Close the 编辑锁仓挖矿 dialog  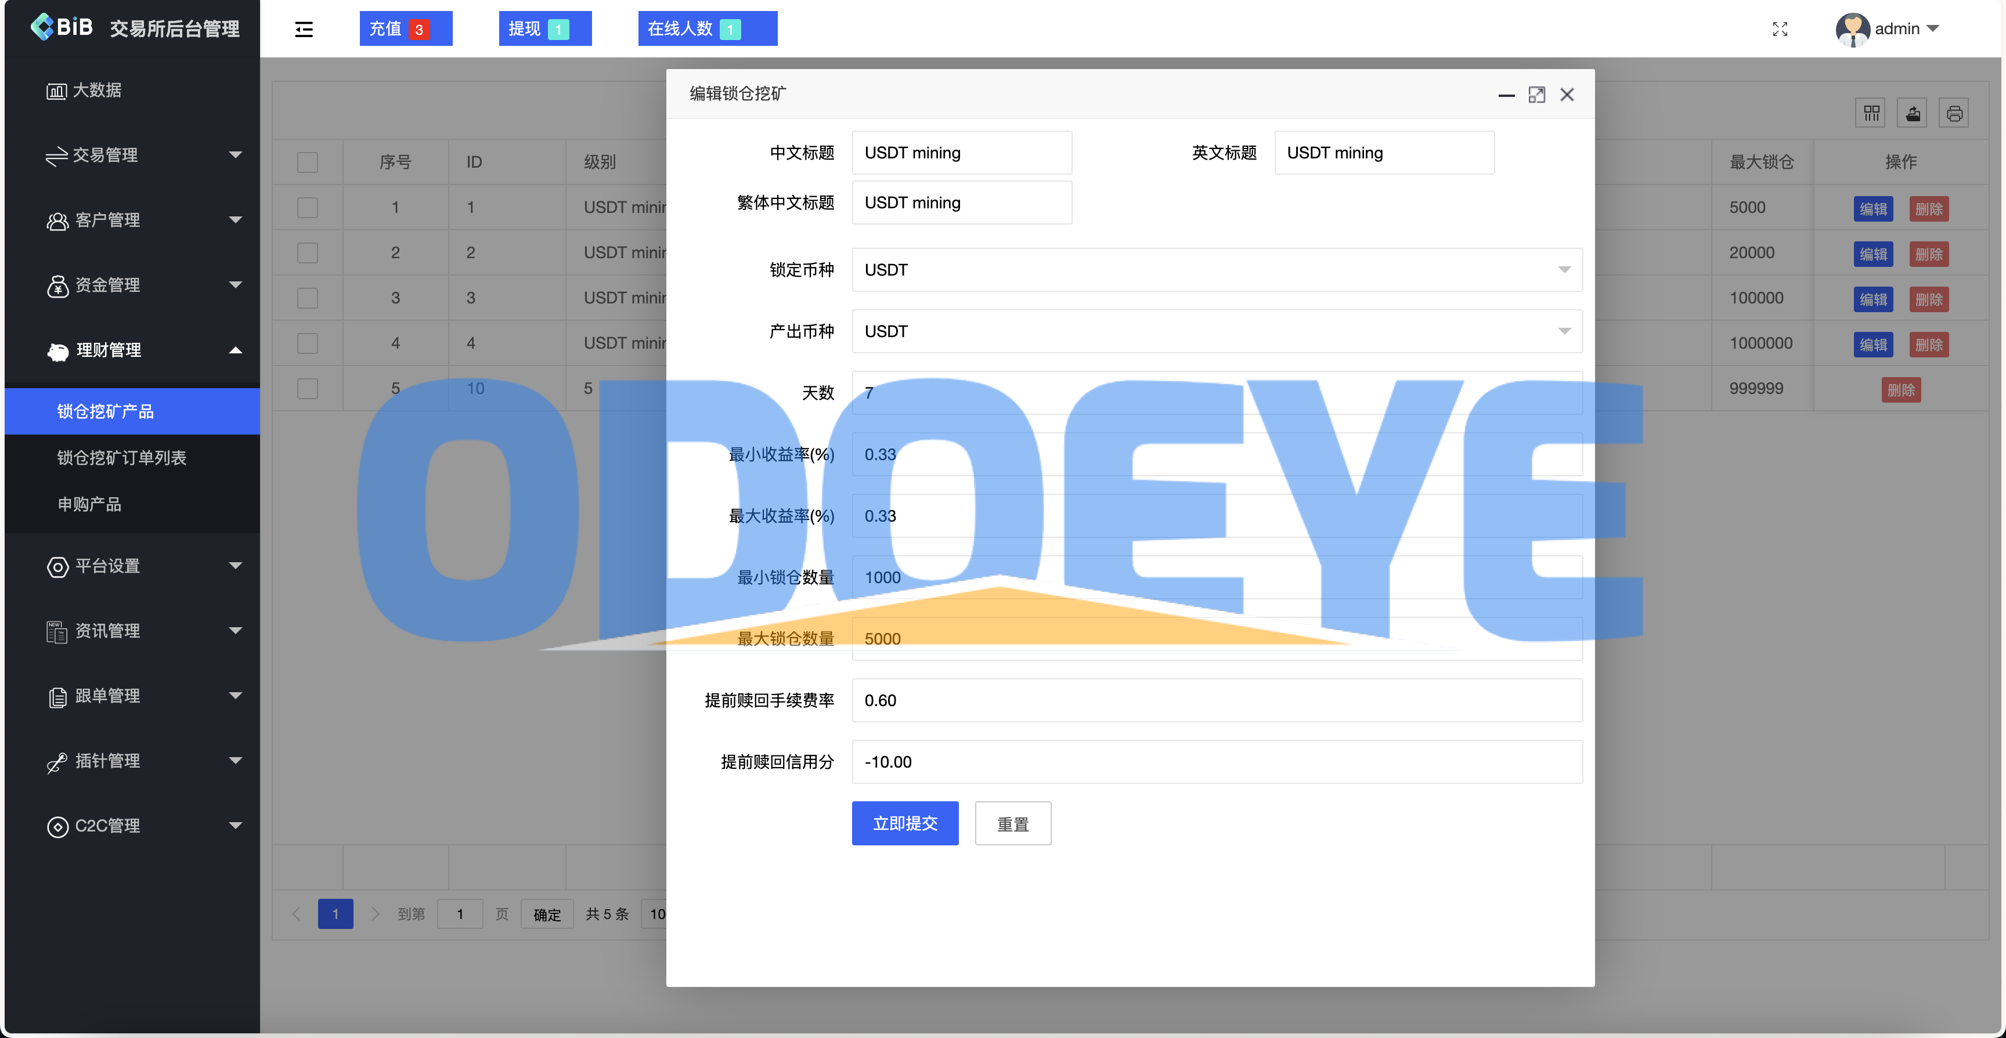point(1567,95)
